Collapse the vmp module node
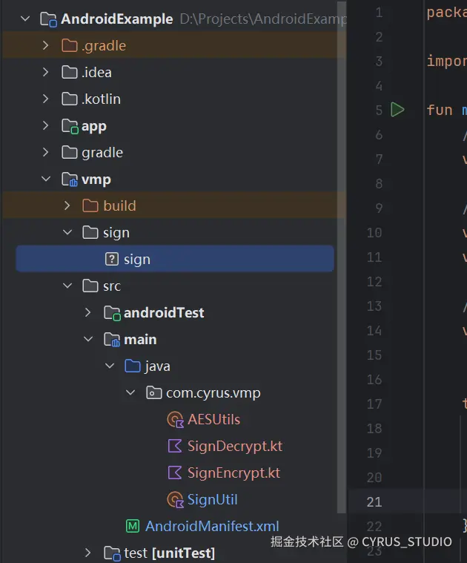This screenshot has height=563, width=467. tap(46, 179)
